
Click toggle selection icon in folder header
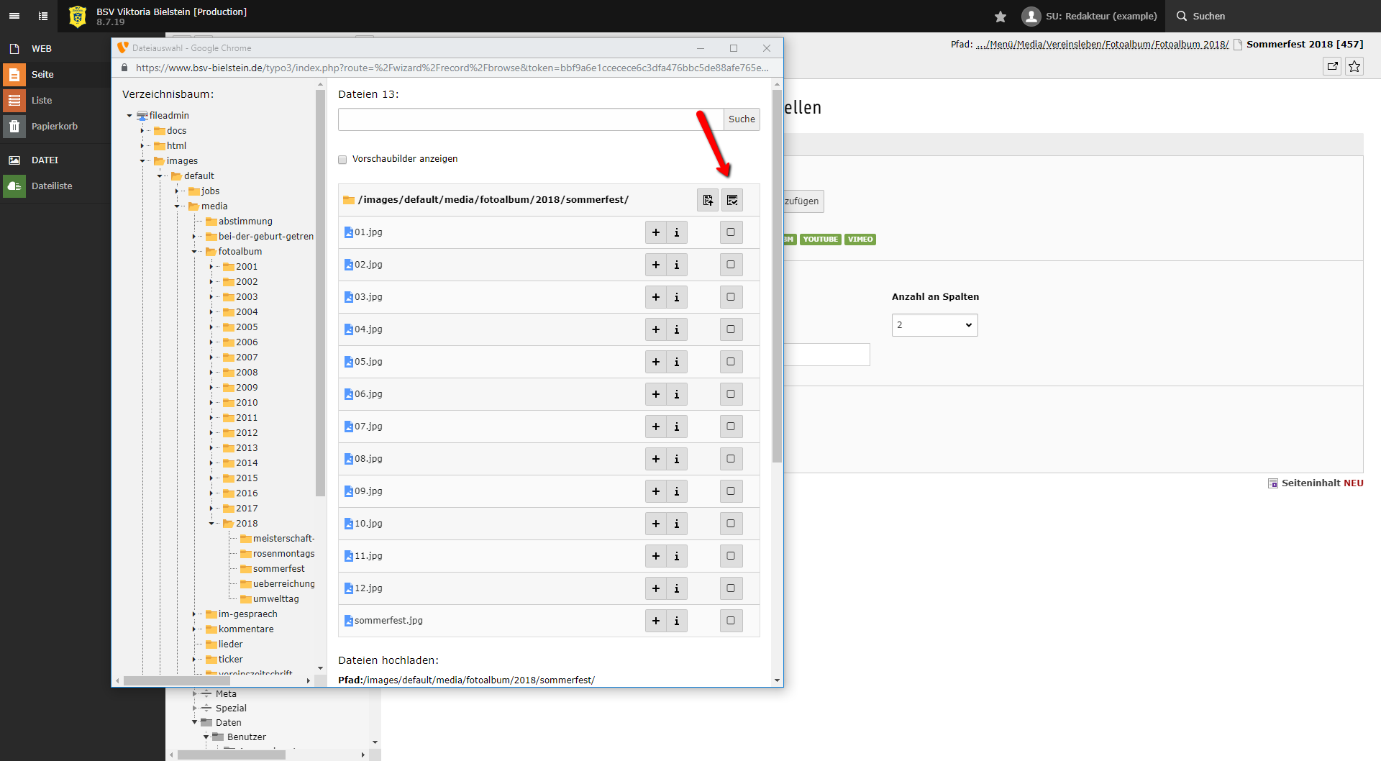[x=732, y=200]
